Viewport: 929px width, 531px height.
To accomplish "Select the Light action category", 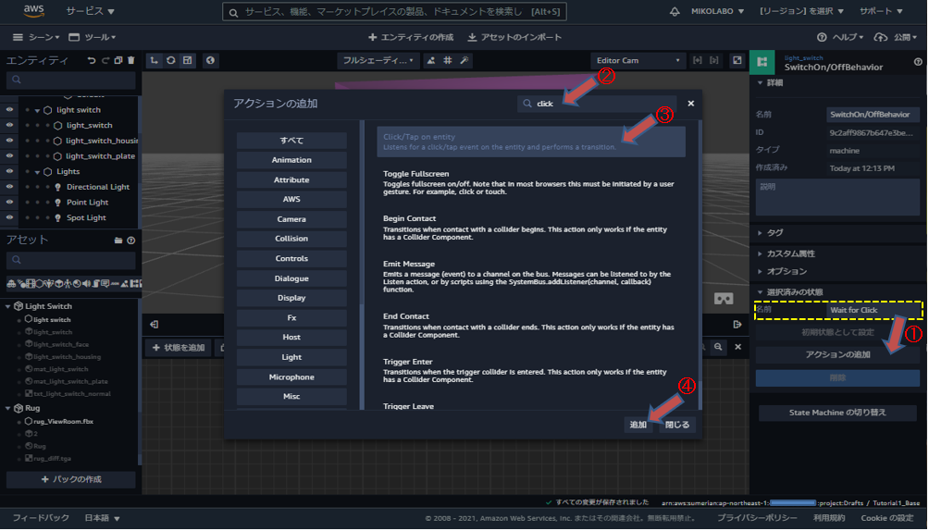I will pos(291,357).
